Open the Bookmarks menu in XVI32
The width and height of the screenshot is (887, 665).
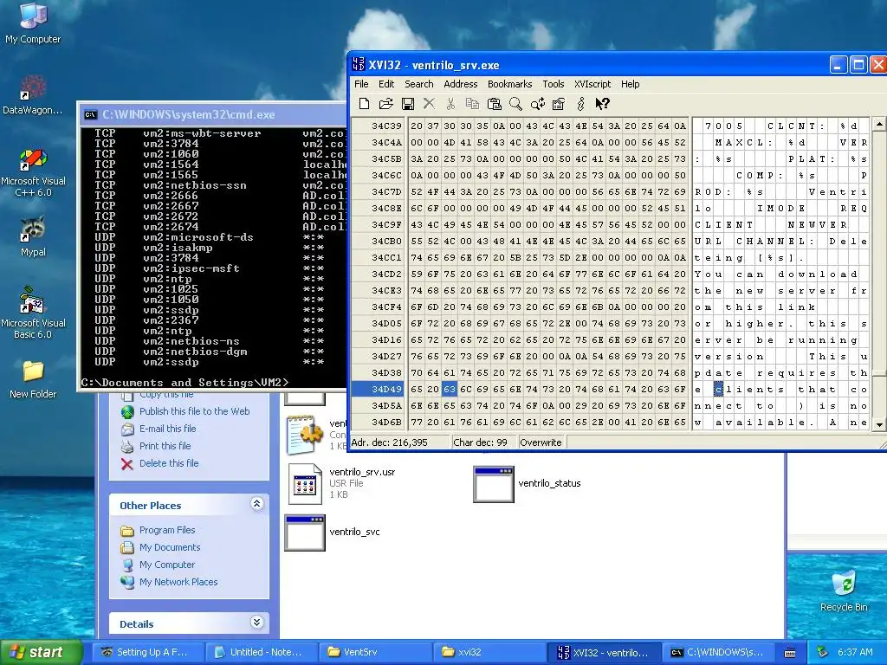pyautogui.click(x=509, y=84)
